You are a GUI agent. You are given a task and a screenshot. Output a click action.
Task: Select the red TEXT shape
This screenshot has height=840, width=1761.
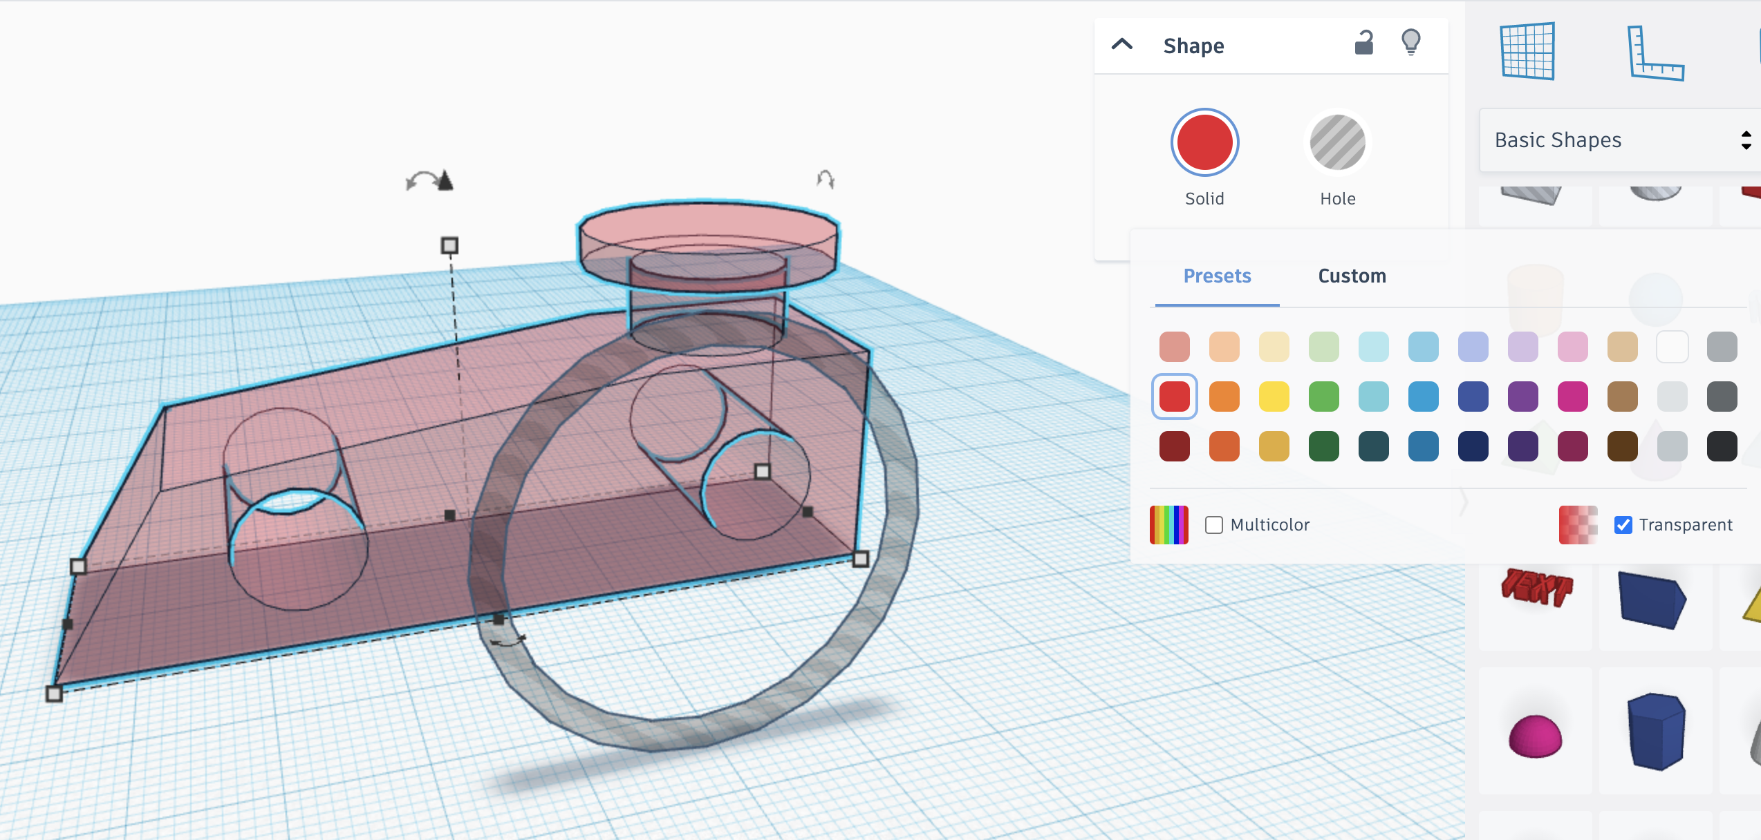coord(1536,588)
